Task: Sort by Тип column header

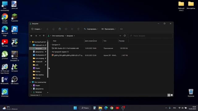Action: pos(105,41)
